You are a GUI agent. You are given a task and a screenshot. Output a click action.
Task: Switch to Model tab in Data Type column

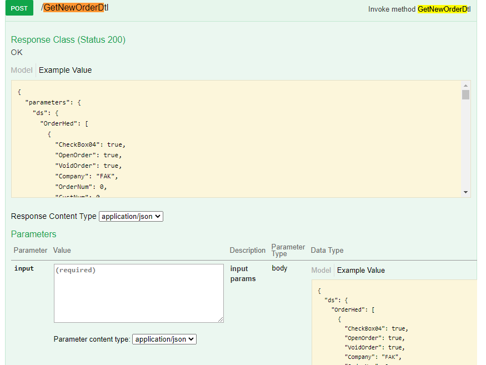[321, 270]
